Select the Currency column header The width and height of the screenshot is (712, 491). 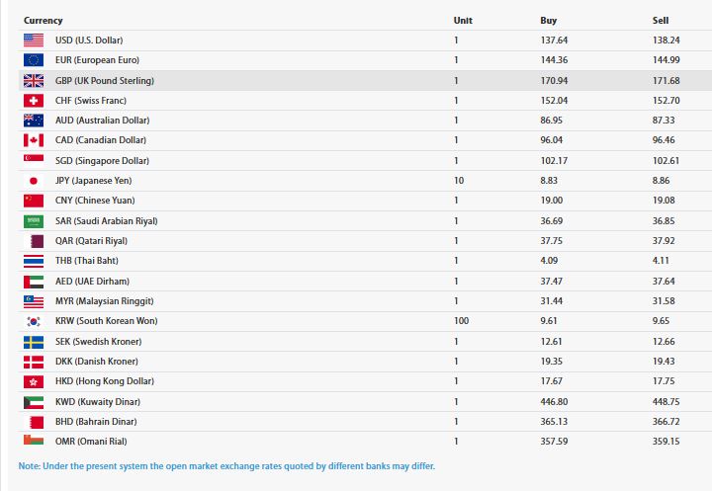[44, 21]
